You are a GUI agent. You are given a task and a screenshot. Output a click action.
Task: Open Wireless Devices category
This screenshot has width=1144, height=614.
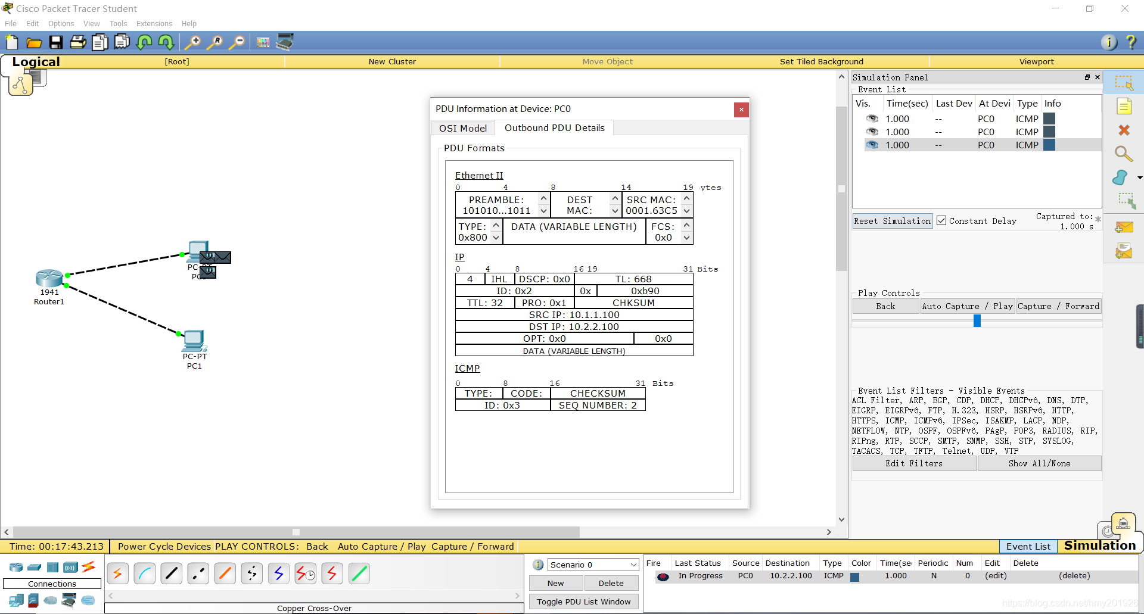tap(70, 567)
